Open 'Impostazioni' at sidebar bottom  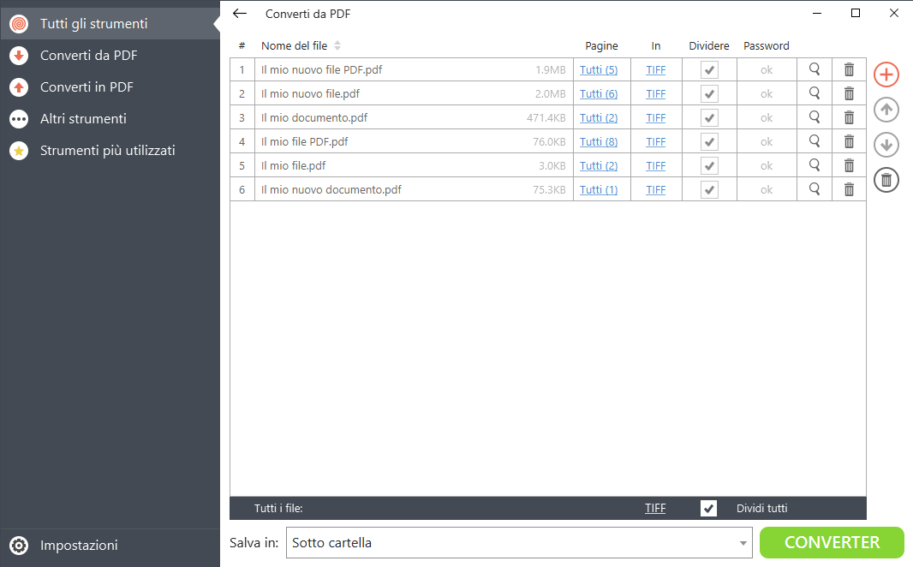click(110, 546)
